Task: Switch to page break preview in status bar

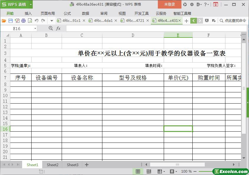Action: click(x=149, y=171)
